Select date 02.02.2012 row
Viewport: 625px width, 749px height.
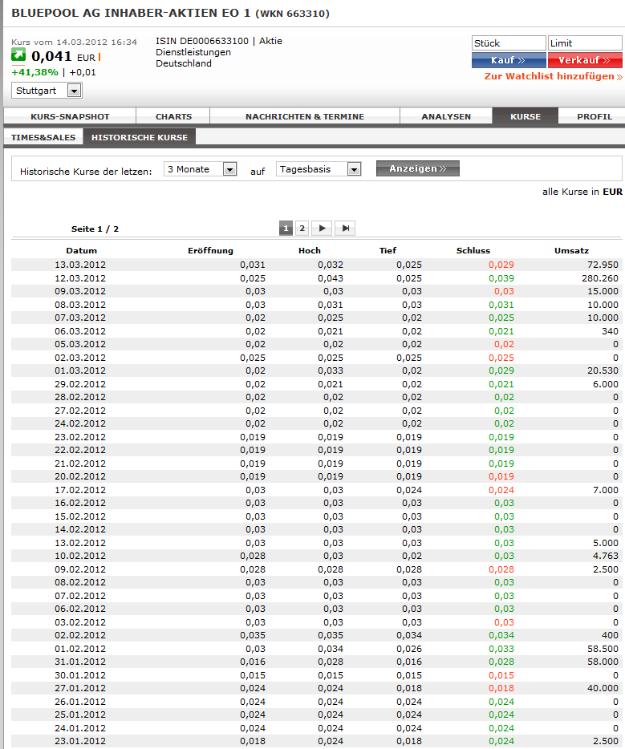pos(316,635)
